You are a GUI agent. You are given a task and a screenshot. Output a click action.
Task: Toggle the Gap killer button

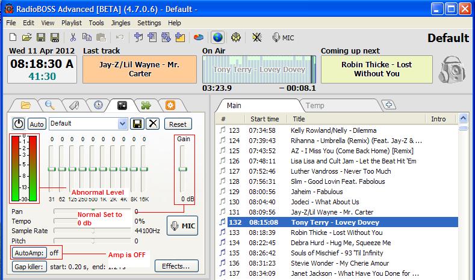pos(29,267)
